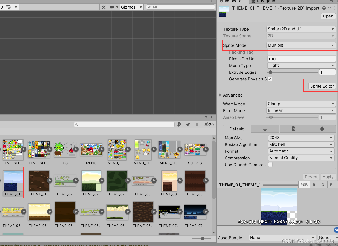Expand the LOSE asset sub-sprites arrow
Image resolution: width=338 pixels, height=246 pixels.
click(76, 149)
